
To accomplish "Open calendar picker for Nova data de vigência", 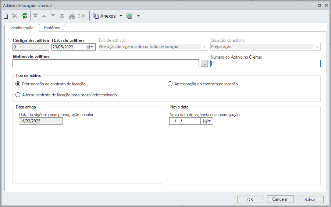I will pos(207,121).
